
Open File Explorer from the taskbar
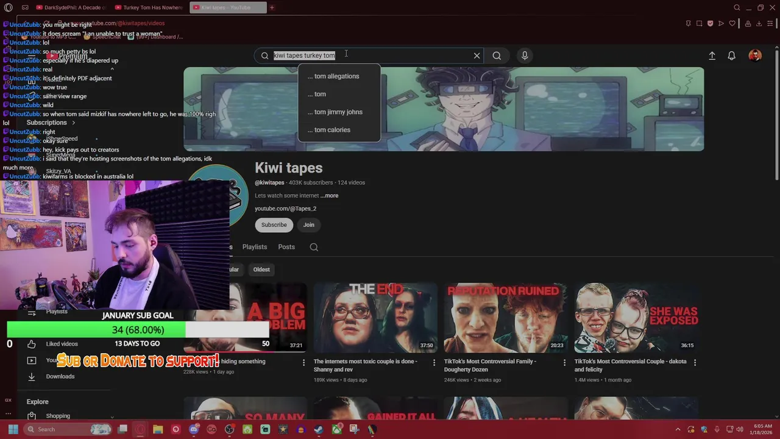point(158,429)
